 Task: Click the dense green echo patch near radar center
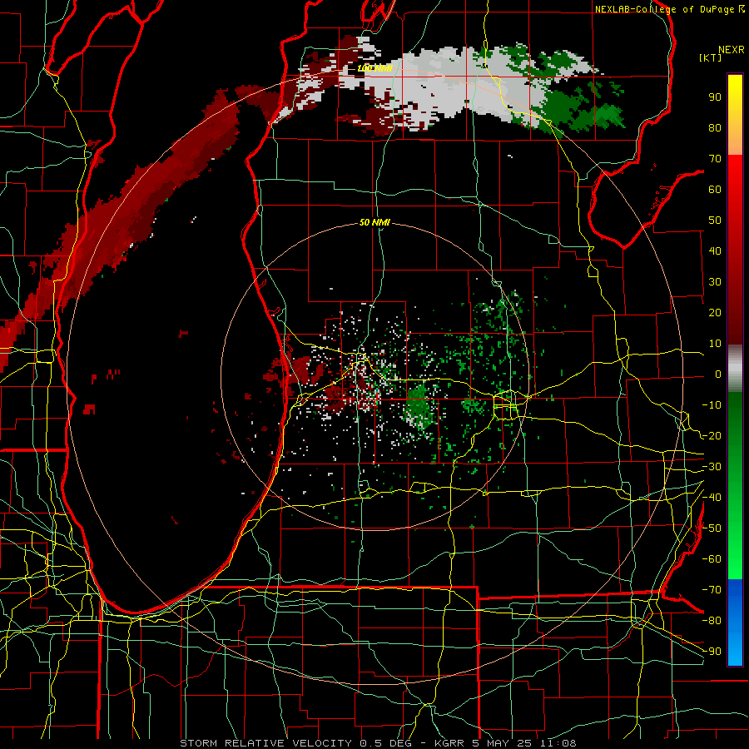coord(419,406)
